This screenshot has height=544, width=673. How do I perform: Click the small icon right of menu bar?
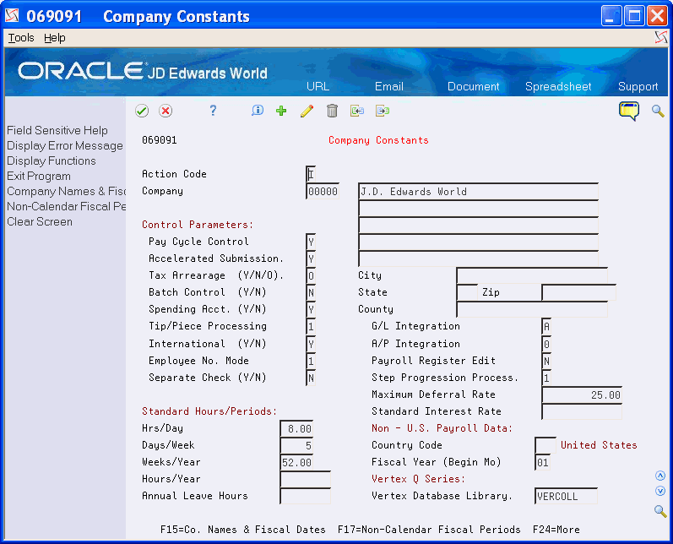661,38
